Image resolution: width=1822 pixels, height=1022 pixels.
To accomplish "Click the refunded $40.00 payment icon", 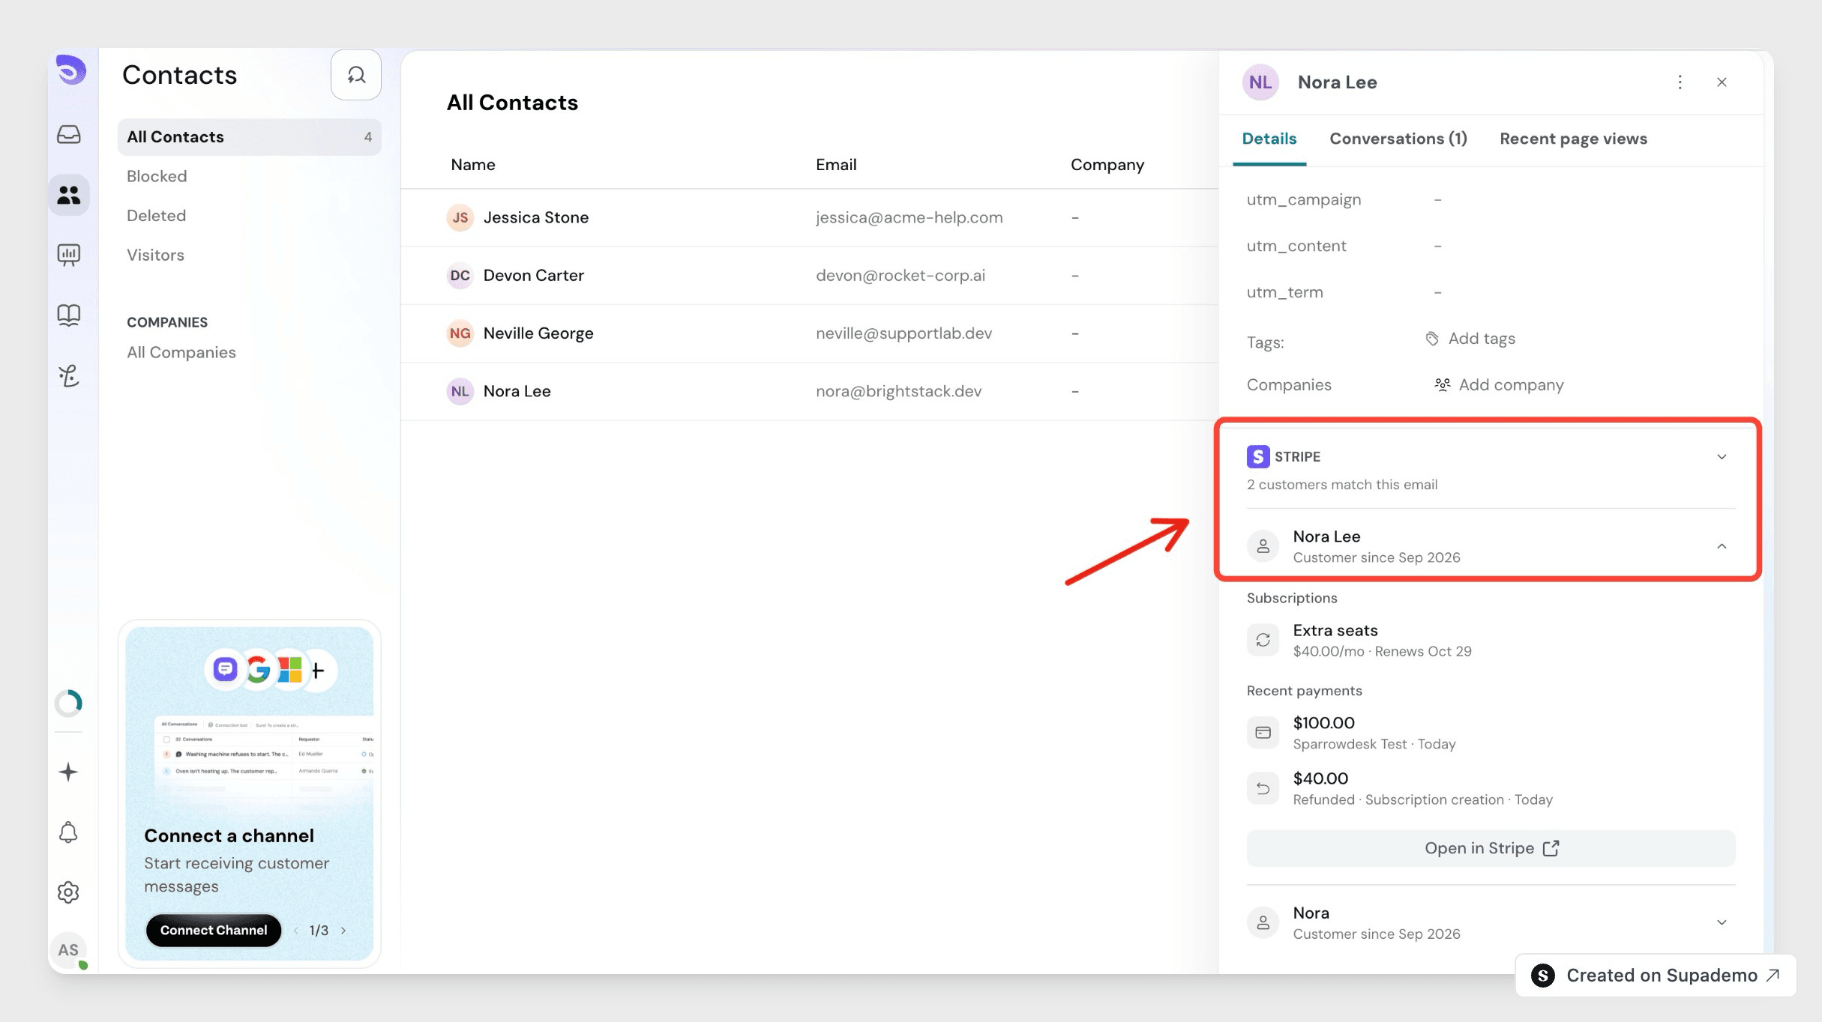I will [1263, 788].
